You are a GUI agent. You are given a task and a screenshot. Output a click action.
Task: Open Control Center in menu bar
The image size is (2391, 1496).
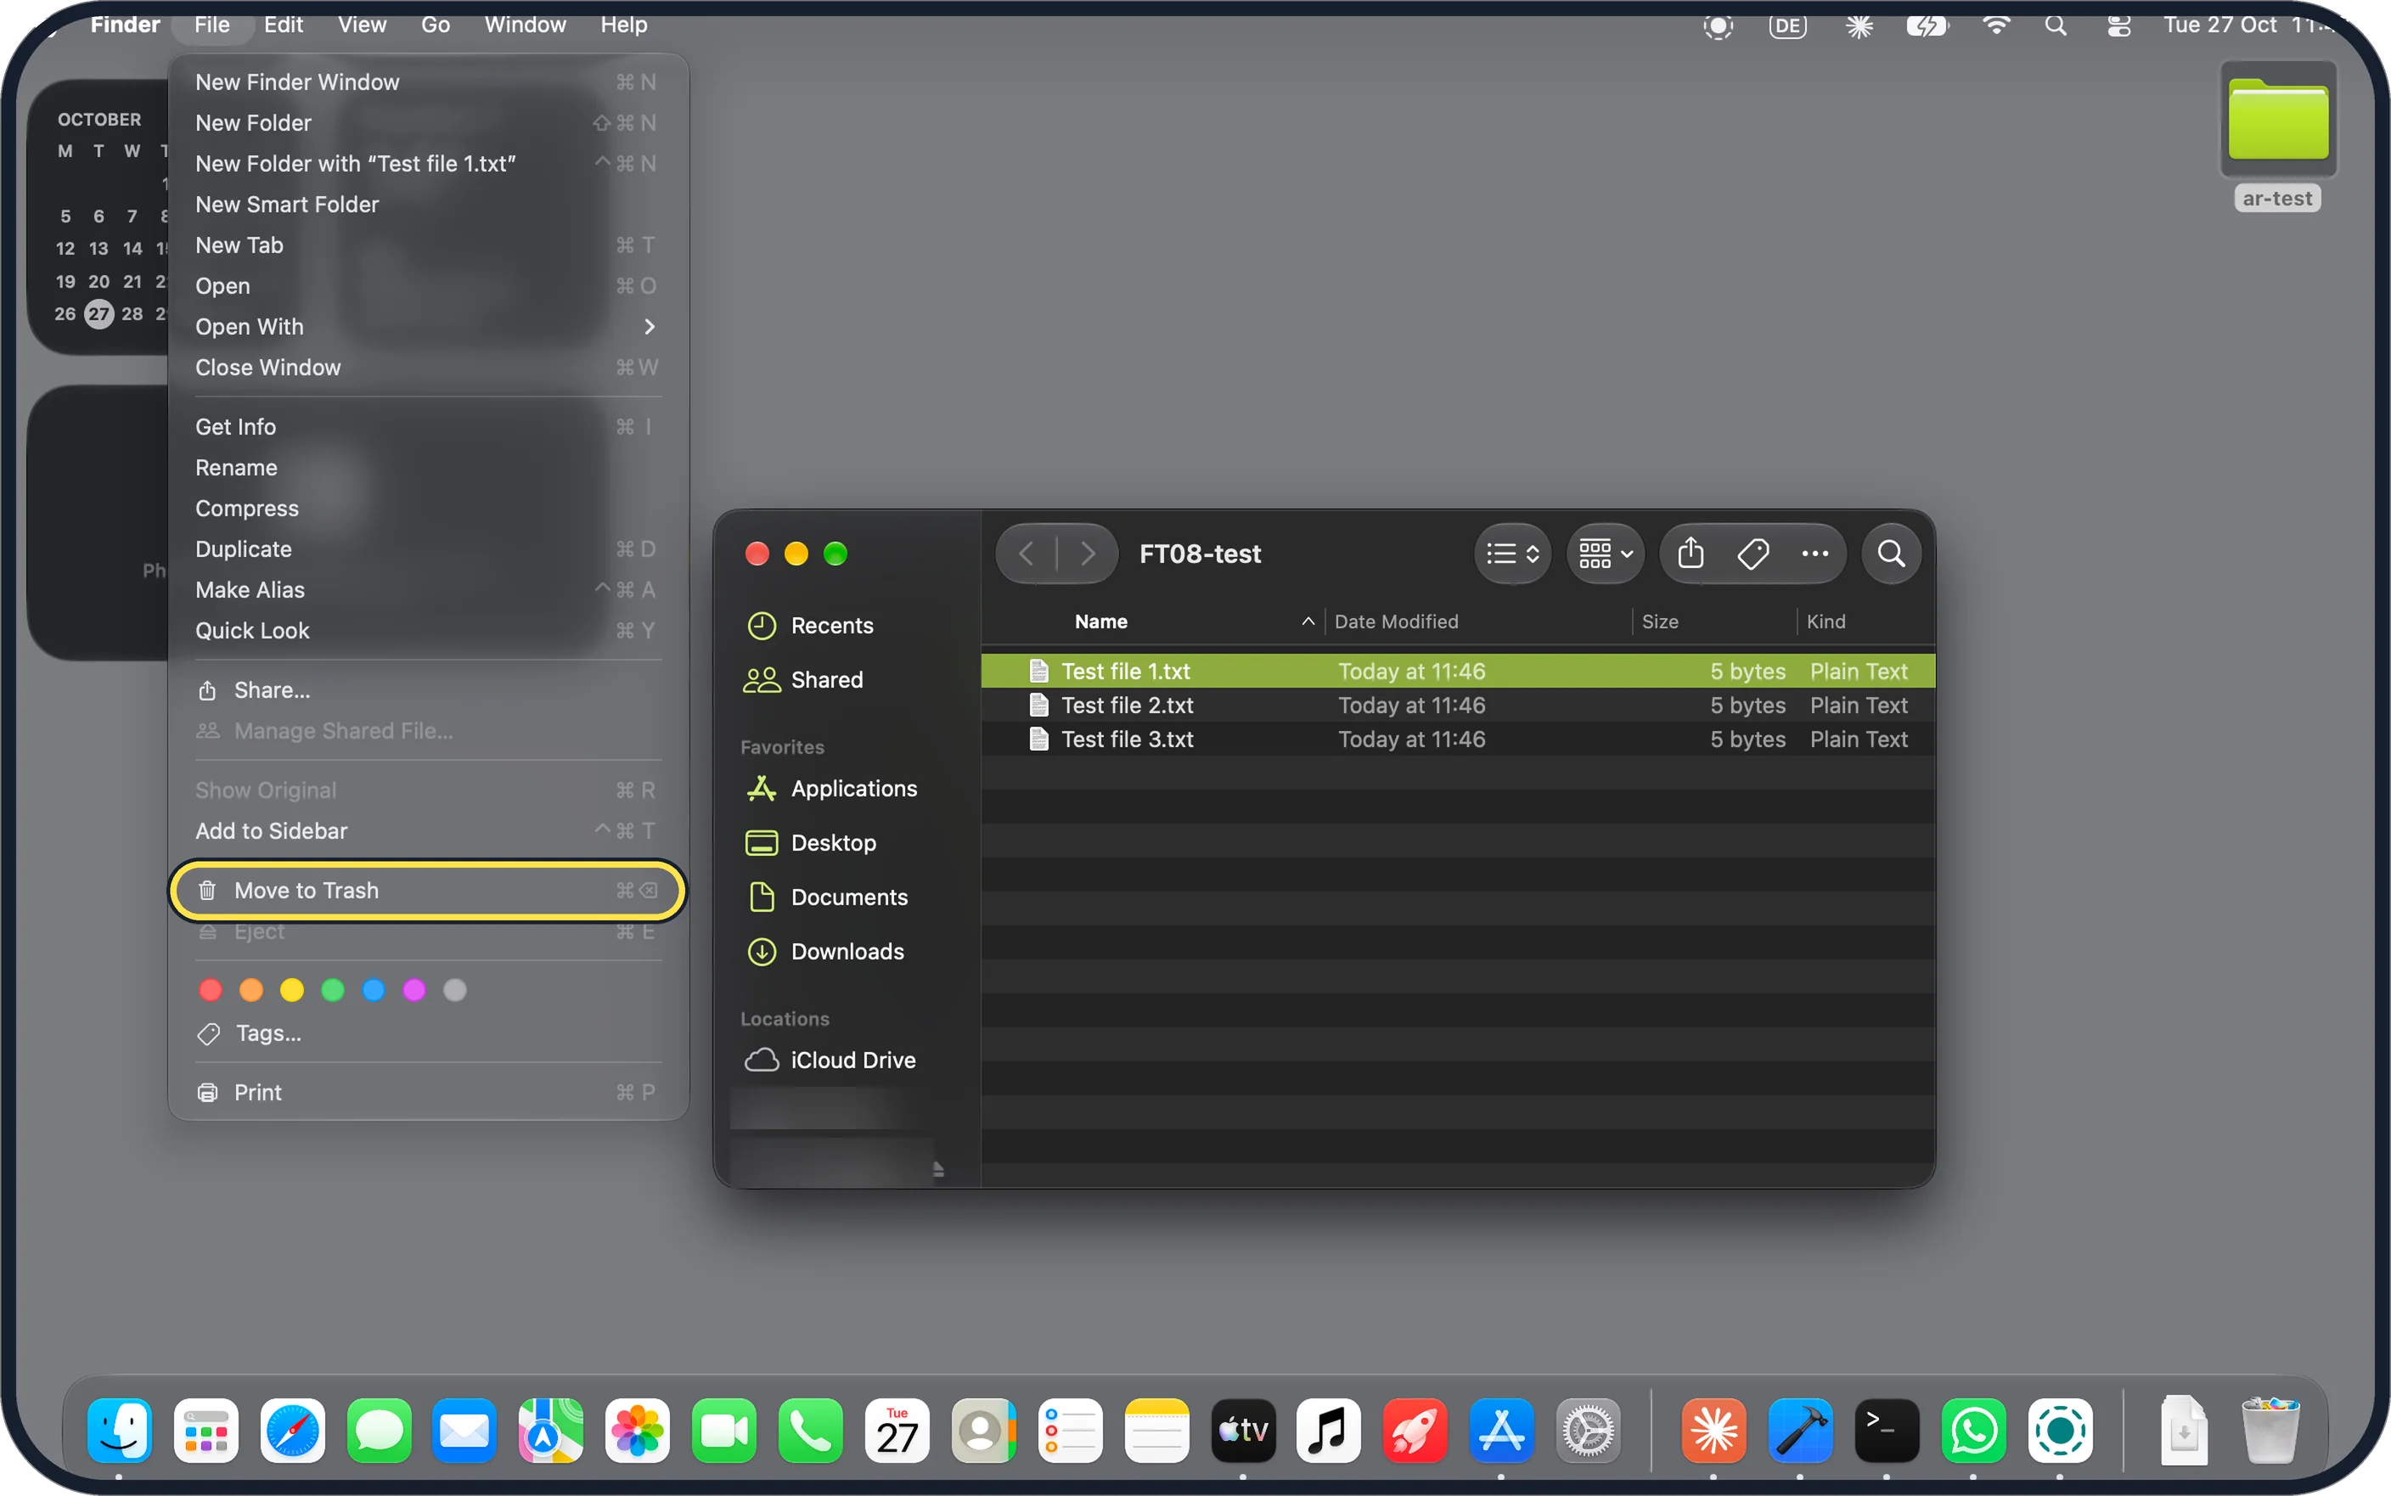click(2119, 25)
